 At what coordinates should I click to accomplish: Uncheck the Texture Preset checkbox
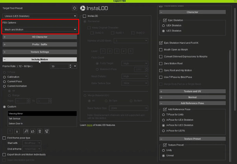165,145
